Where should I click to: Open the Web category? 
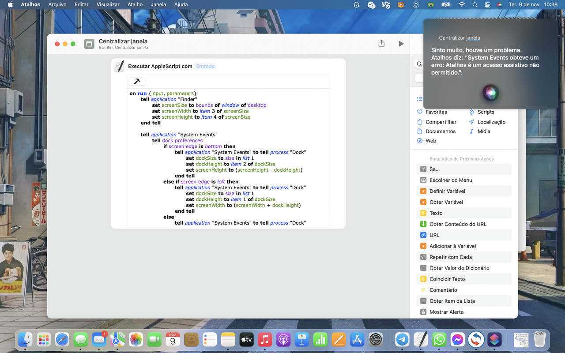(x=427, y=141)
